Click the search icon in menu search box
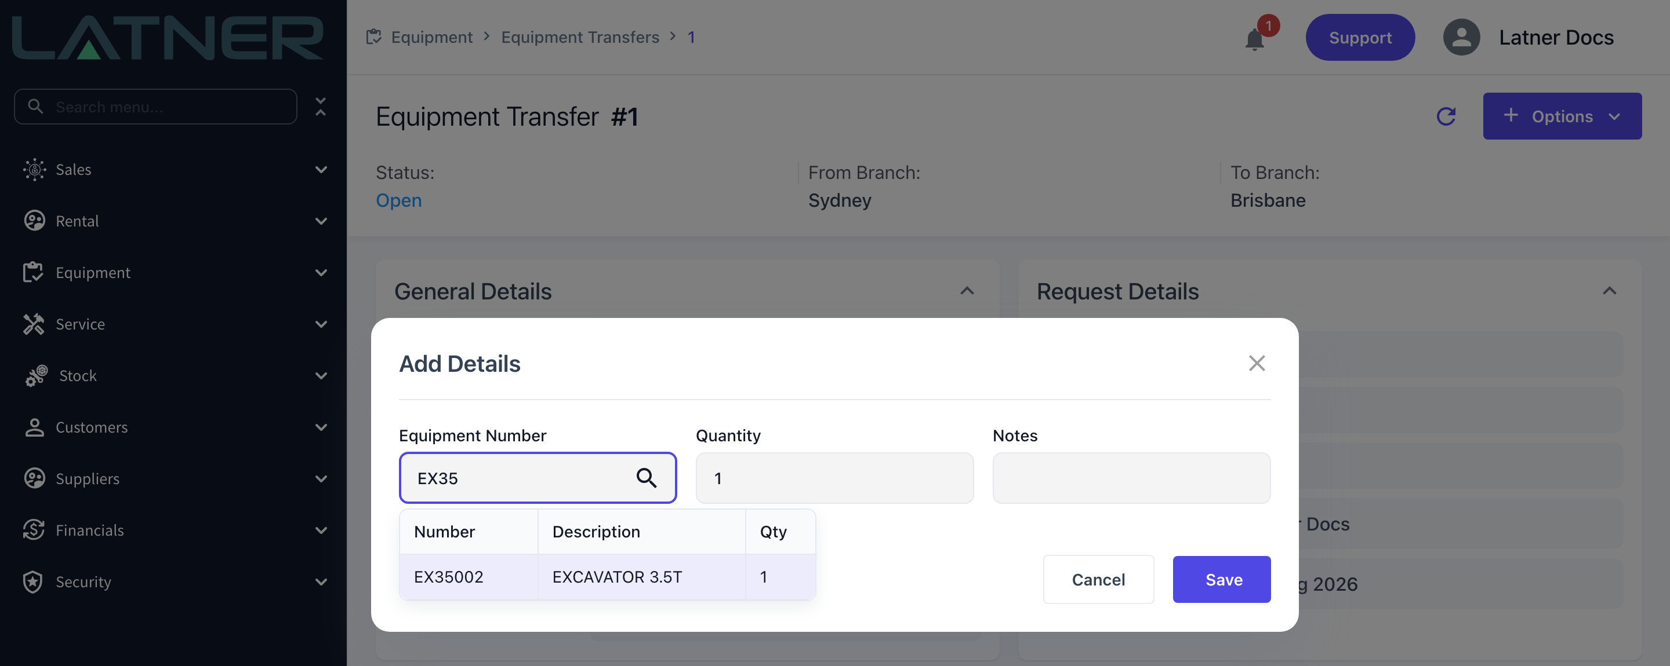Image resolution: width=1670 pixels, height=666 pixels. click(x=35, y=106)
